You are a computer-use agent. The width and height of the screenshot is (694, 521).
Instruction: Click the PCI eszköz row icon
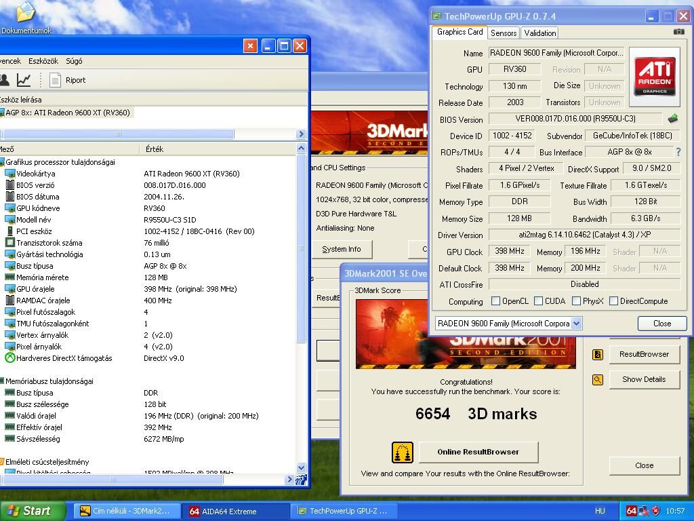pyautogui.click(x=9, y=231)
